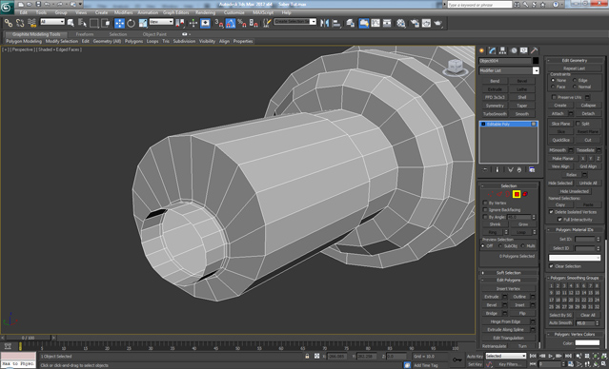Screen dimensions: 609x369
Task: Click the Unlink Selection icon
Action: tap(20, 23)
